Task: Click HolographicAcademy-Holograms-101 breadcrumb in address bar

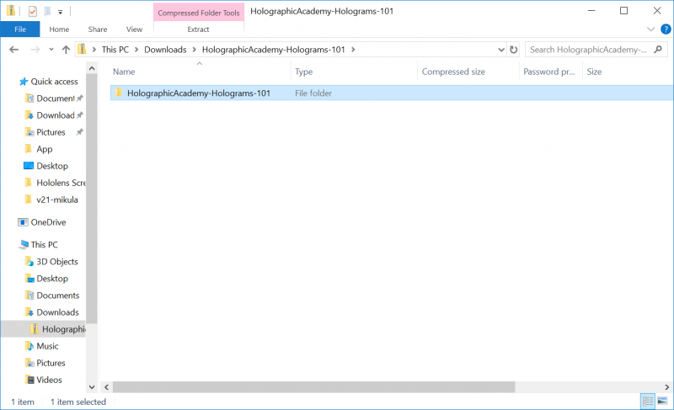Action: pyautogui.click(x=273, y=50)
